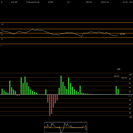Viewport: 133px width, 133px height.
Task: Click the tallest red bar in MR histogram
Action: click(x=50, y=105)
